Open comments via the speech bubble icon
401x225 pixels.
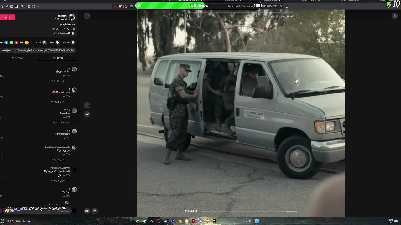coord(57,42)
